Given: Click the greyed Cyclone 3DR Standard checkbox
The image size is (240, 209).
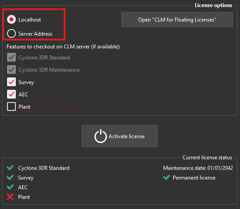Looking at the screenshot, I should point(11,57).
